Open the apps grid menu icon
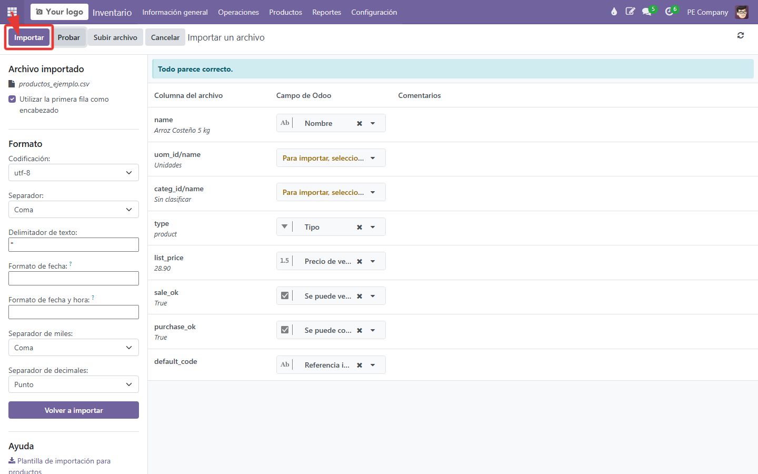758x474 pixels. 12,12
